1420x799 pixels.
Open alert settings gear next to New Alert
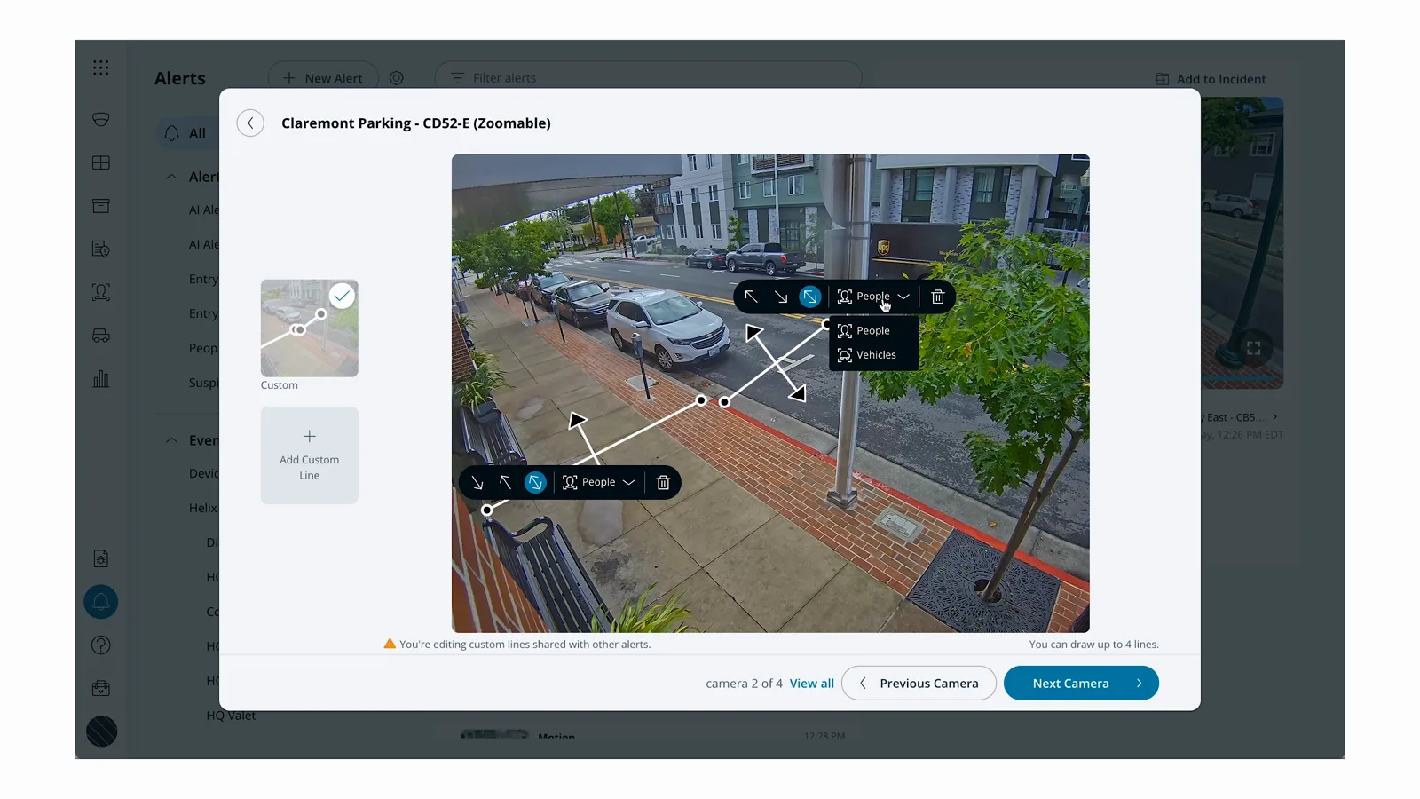[397, 78]
